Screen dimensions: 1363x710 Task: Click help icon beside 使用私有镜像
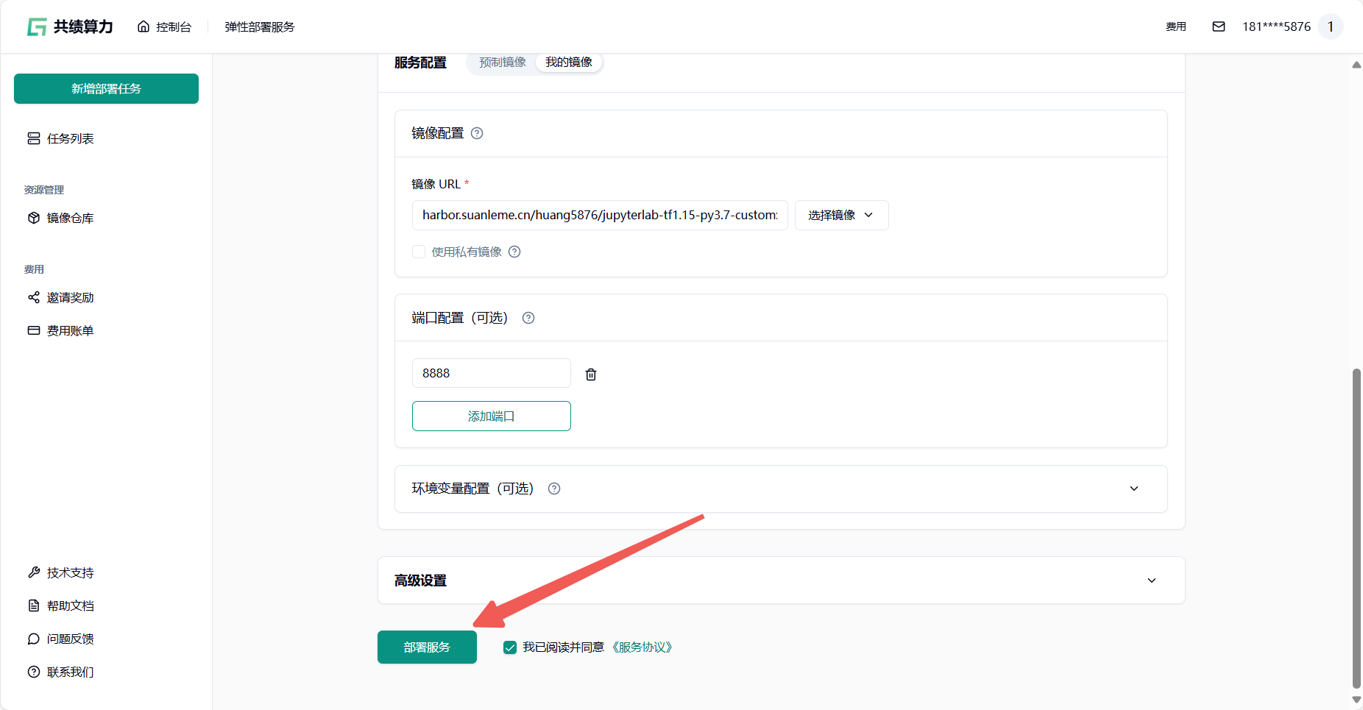click(514, 252)
